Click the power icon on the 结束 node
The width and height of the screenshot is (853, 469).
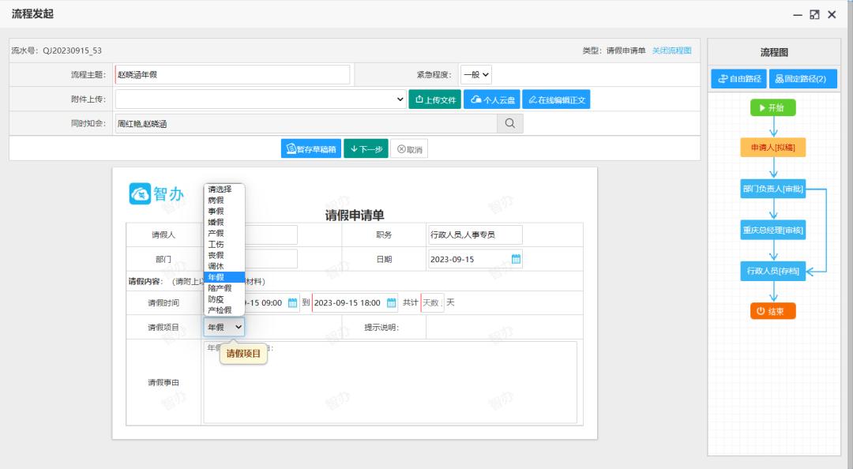tap(759, 311)
